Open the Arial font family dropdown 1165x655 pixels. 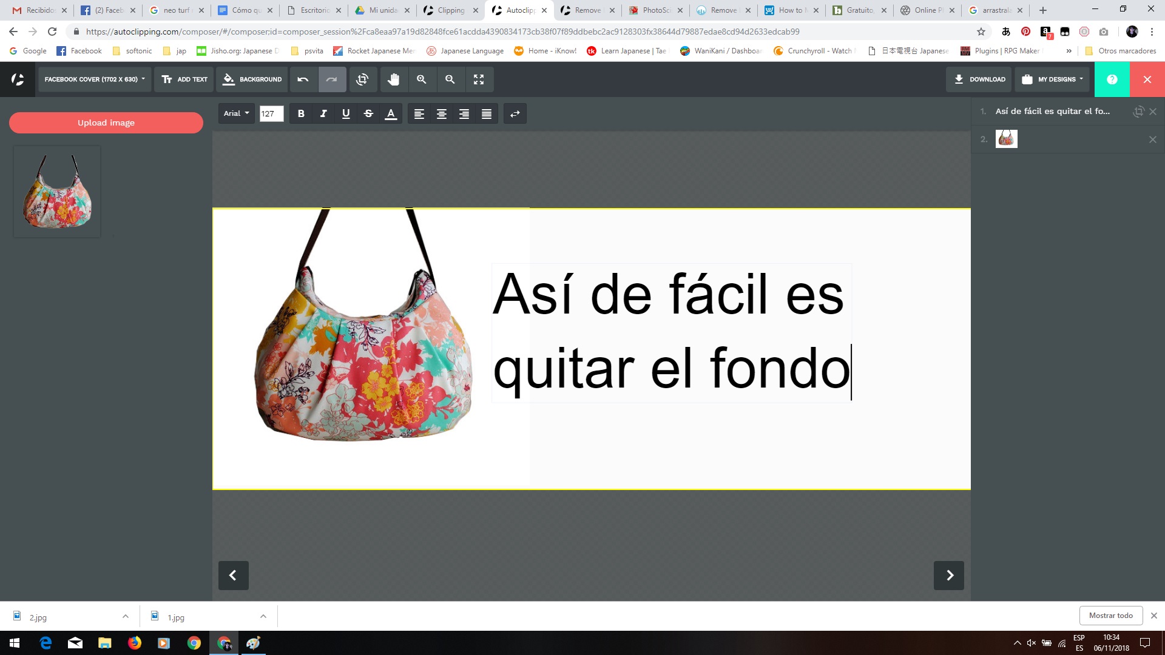236,113
